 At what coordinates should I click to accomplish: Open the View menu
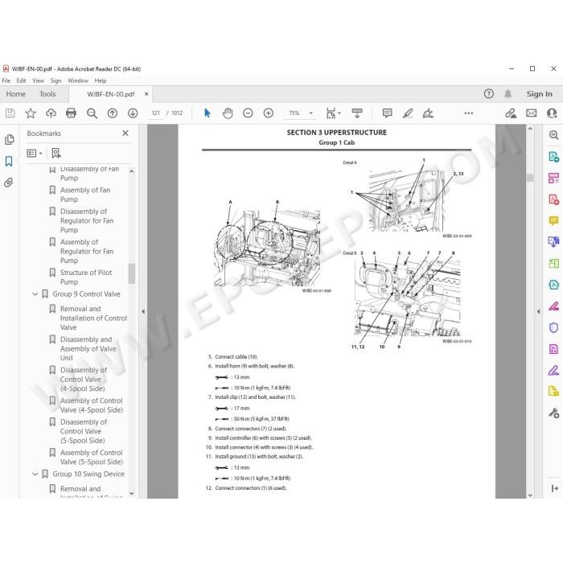click(38, 80)
